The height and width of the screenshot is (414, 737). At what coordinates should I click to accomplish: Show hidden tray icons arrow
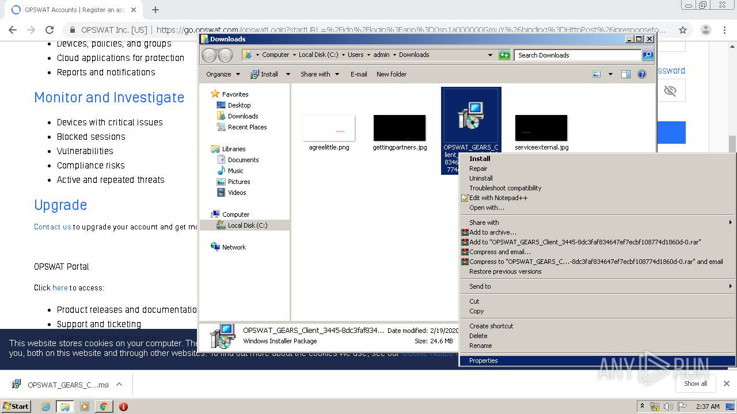click(x=643, y=407)
